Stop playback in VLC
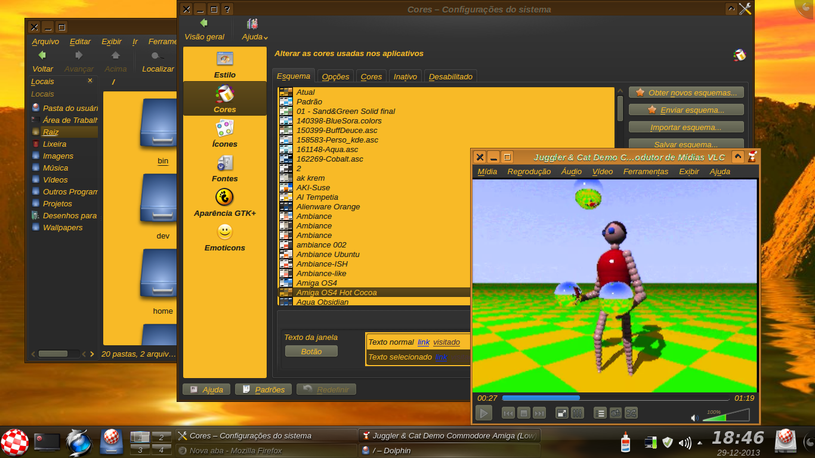The image size is (815, 458). [524, 413]
